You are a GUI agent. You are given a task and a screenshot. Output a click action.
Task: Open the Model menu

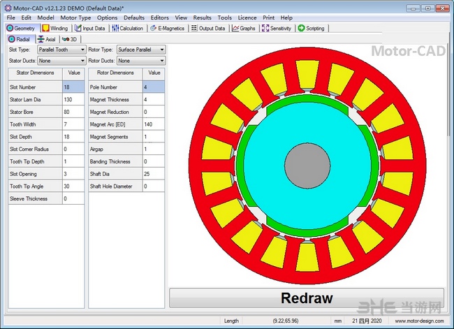click(x=45, y=17)
